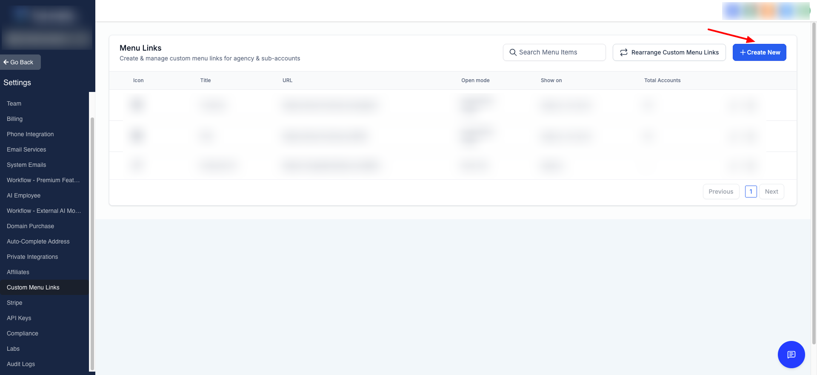The width and height of the screenshot is (817, 375).
Task: Open the Stripe settings page
Action: click(x=14, y=303)
